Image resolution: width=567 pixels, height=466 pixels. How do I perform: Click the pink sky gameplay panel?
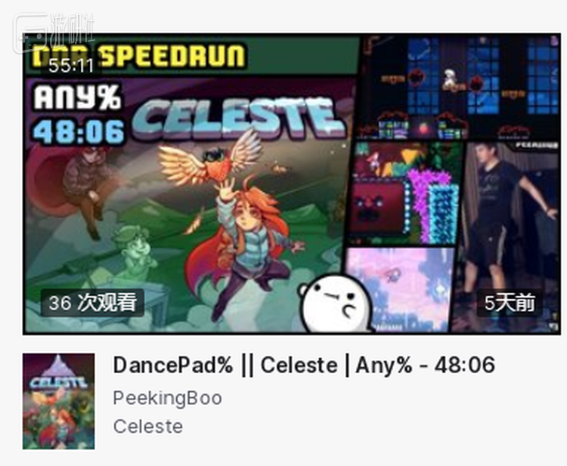399,290
